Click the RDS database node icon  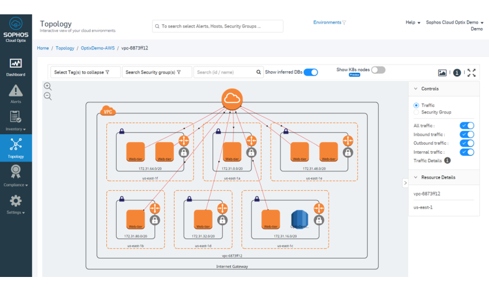(x=298, y=219)
